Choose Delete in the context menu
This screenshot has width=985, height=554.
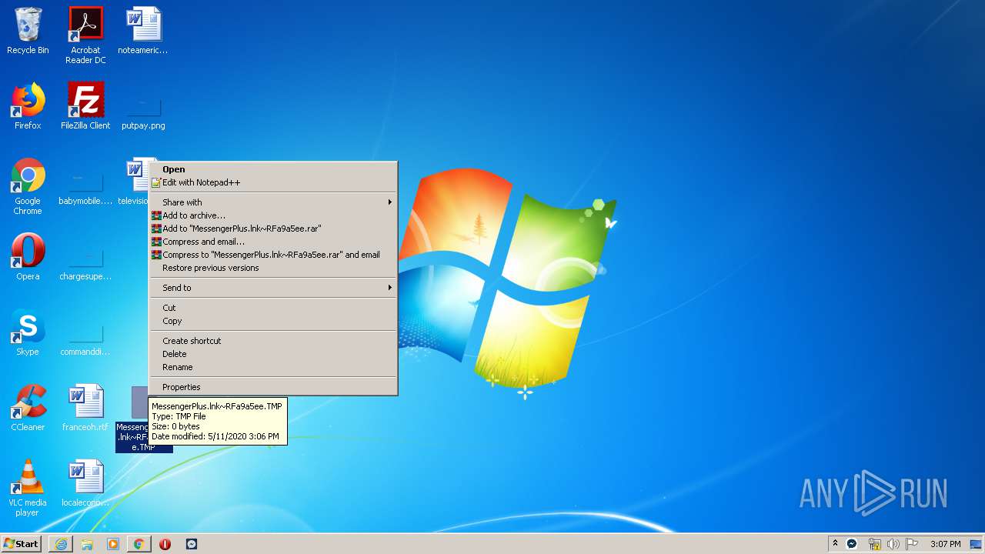pyautogui.click(x=273, y=354)
